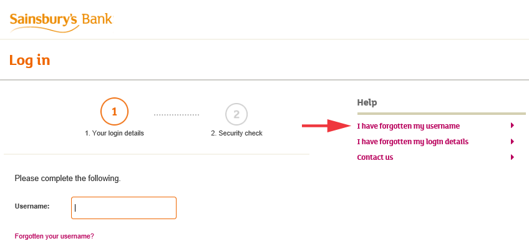The width and height of the screenshot is (529, 246).
Task: Click the Log in page heading
Action: [30, 61]
